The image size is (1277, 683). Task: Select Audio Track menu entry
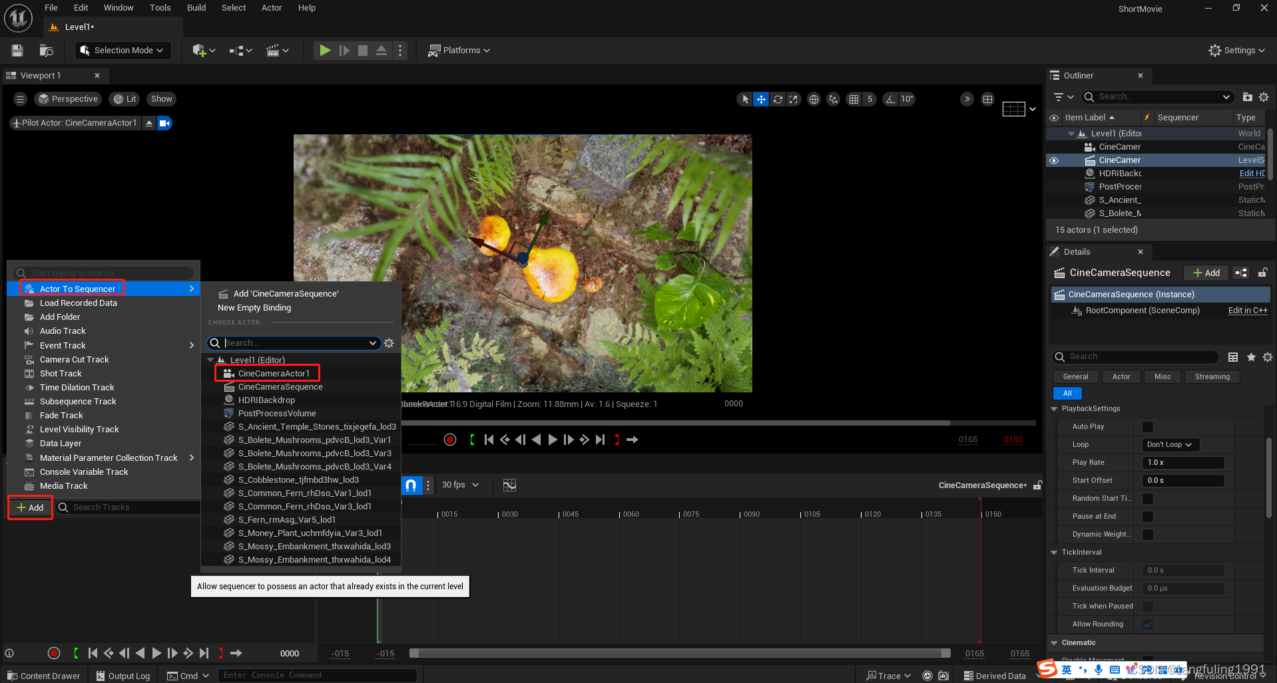(103, 331)
